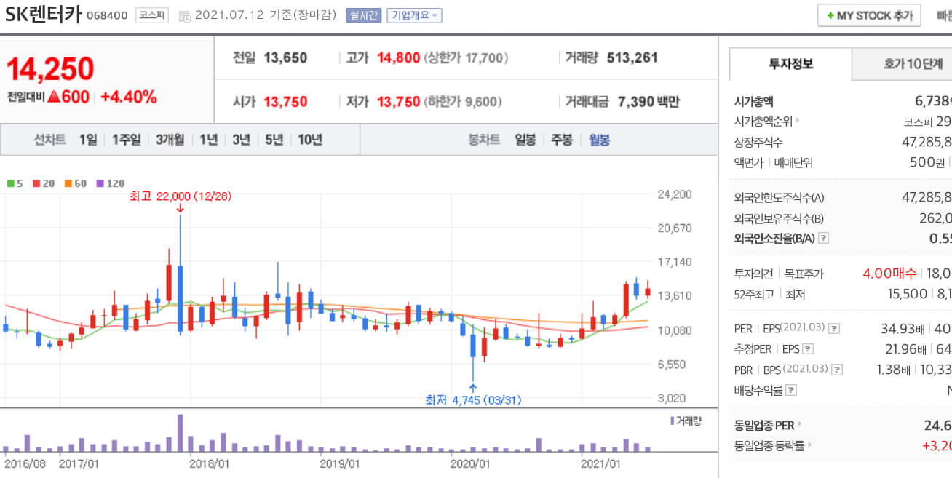952x478 pixels.
Task: Switch candle chart to 일봉
Action: coord(525,140)
